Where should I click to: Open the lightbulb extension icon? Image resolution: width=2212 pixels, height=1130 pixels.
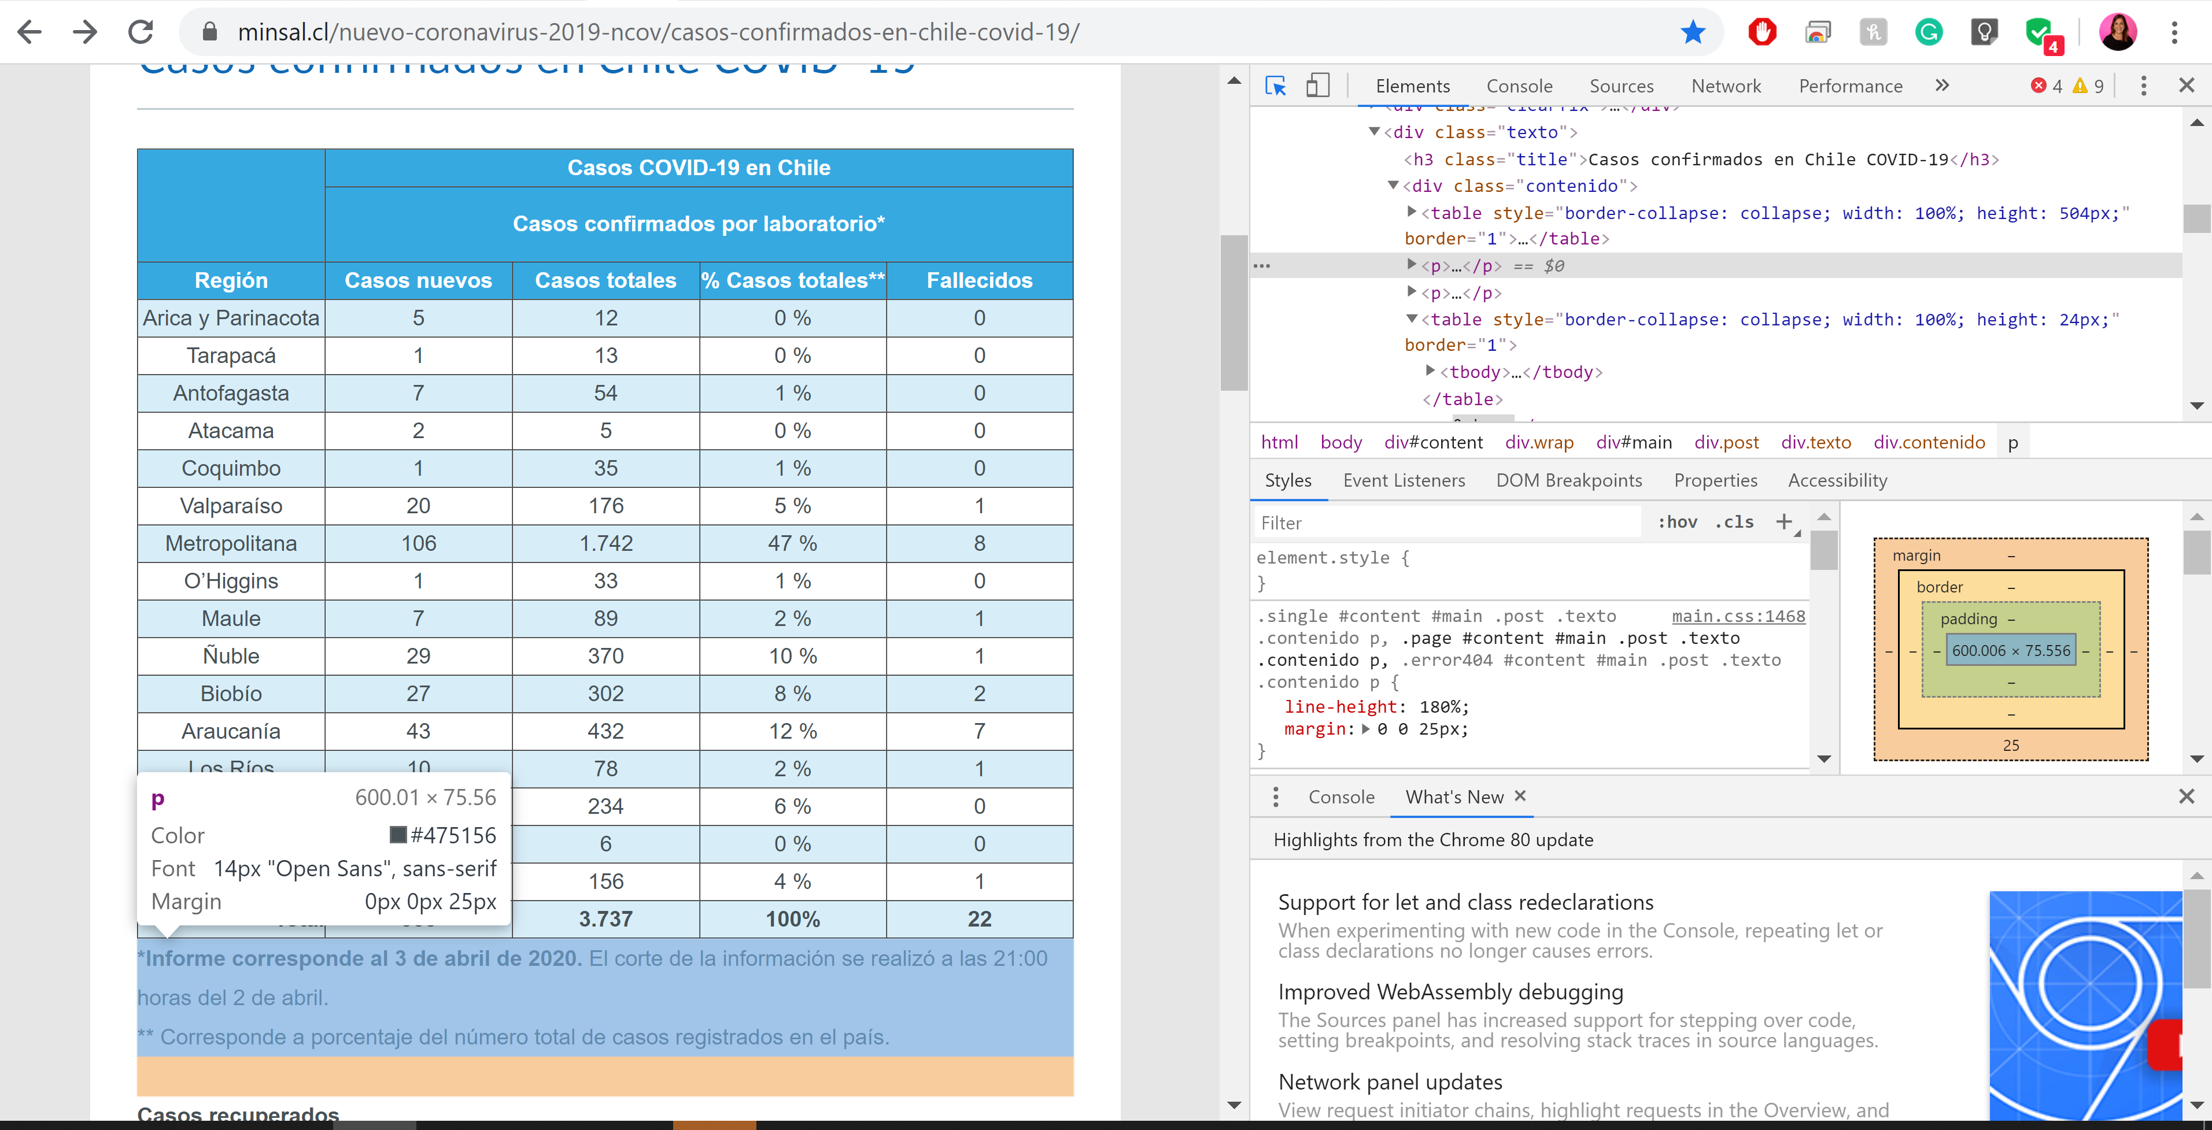1984,32
